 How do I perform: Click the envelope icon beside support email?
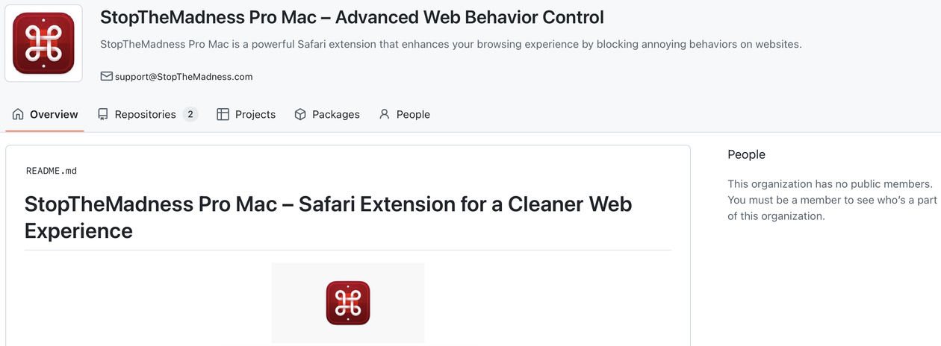(x=107, y=76)
